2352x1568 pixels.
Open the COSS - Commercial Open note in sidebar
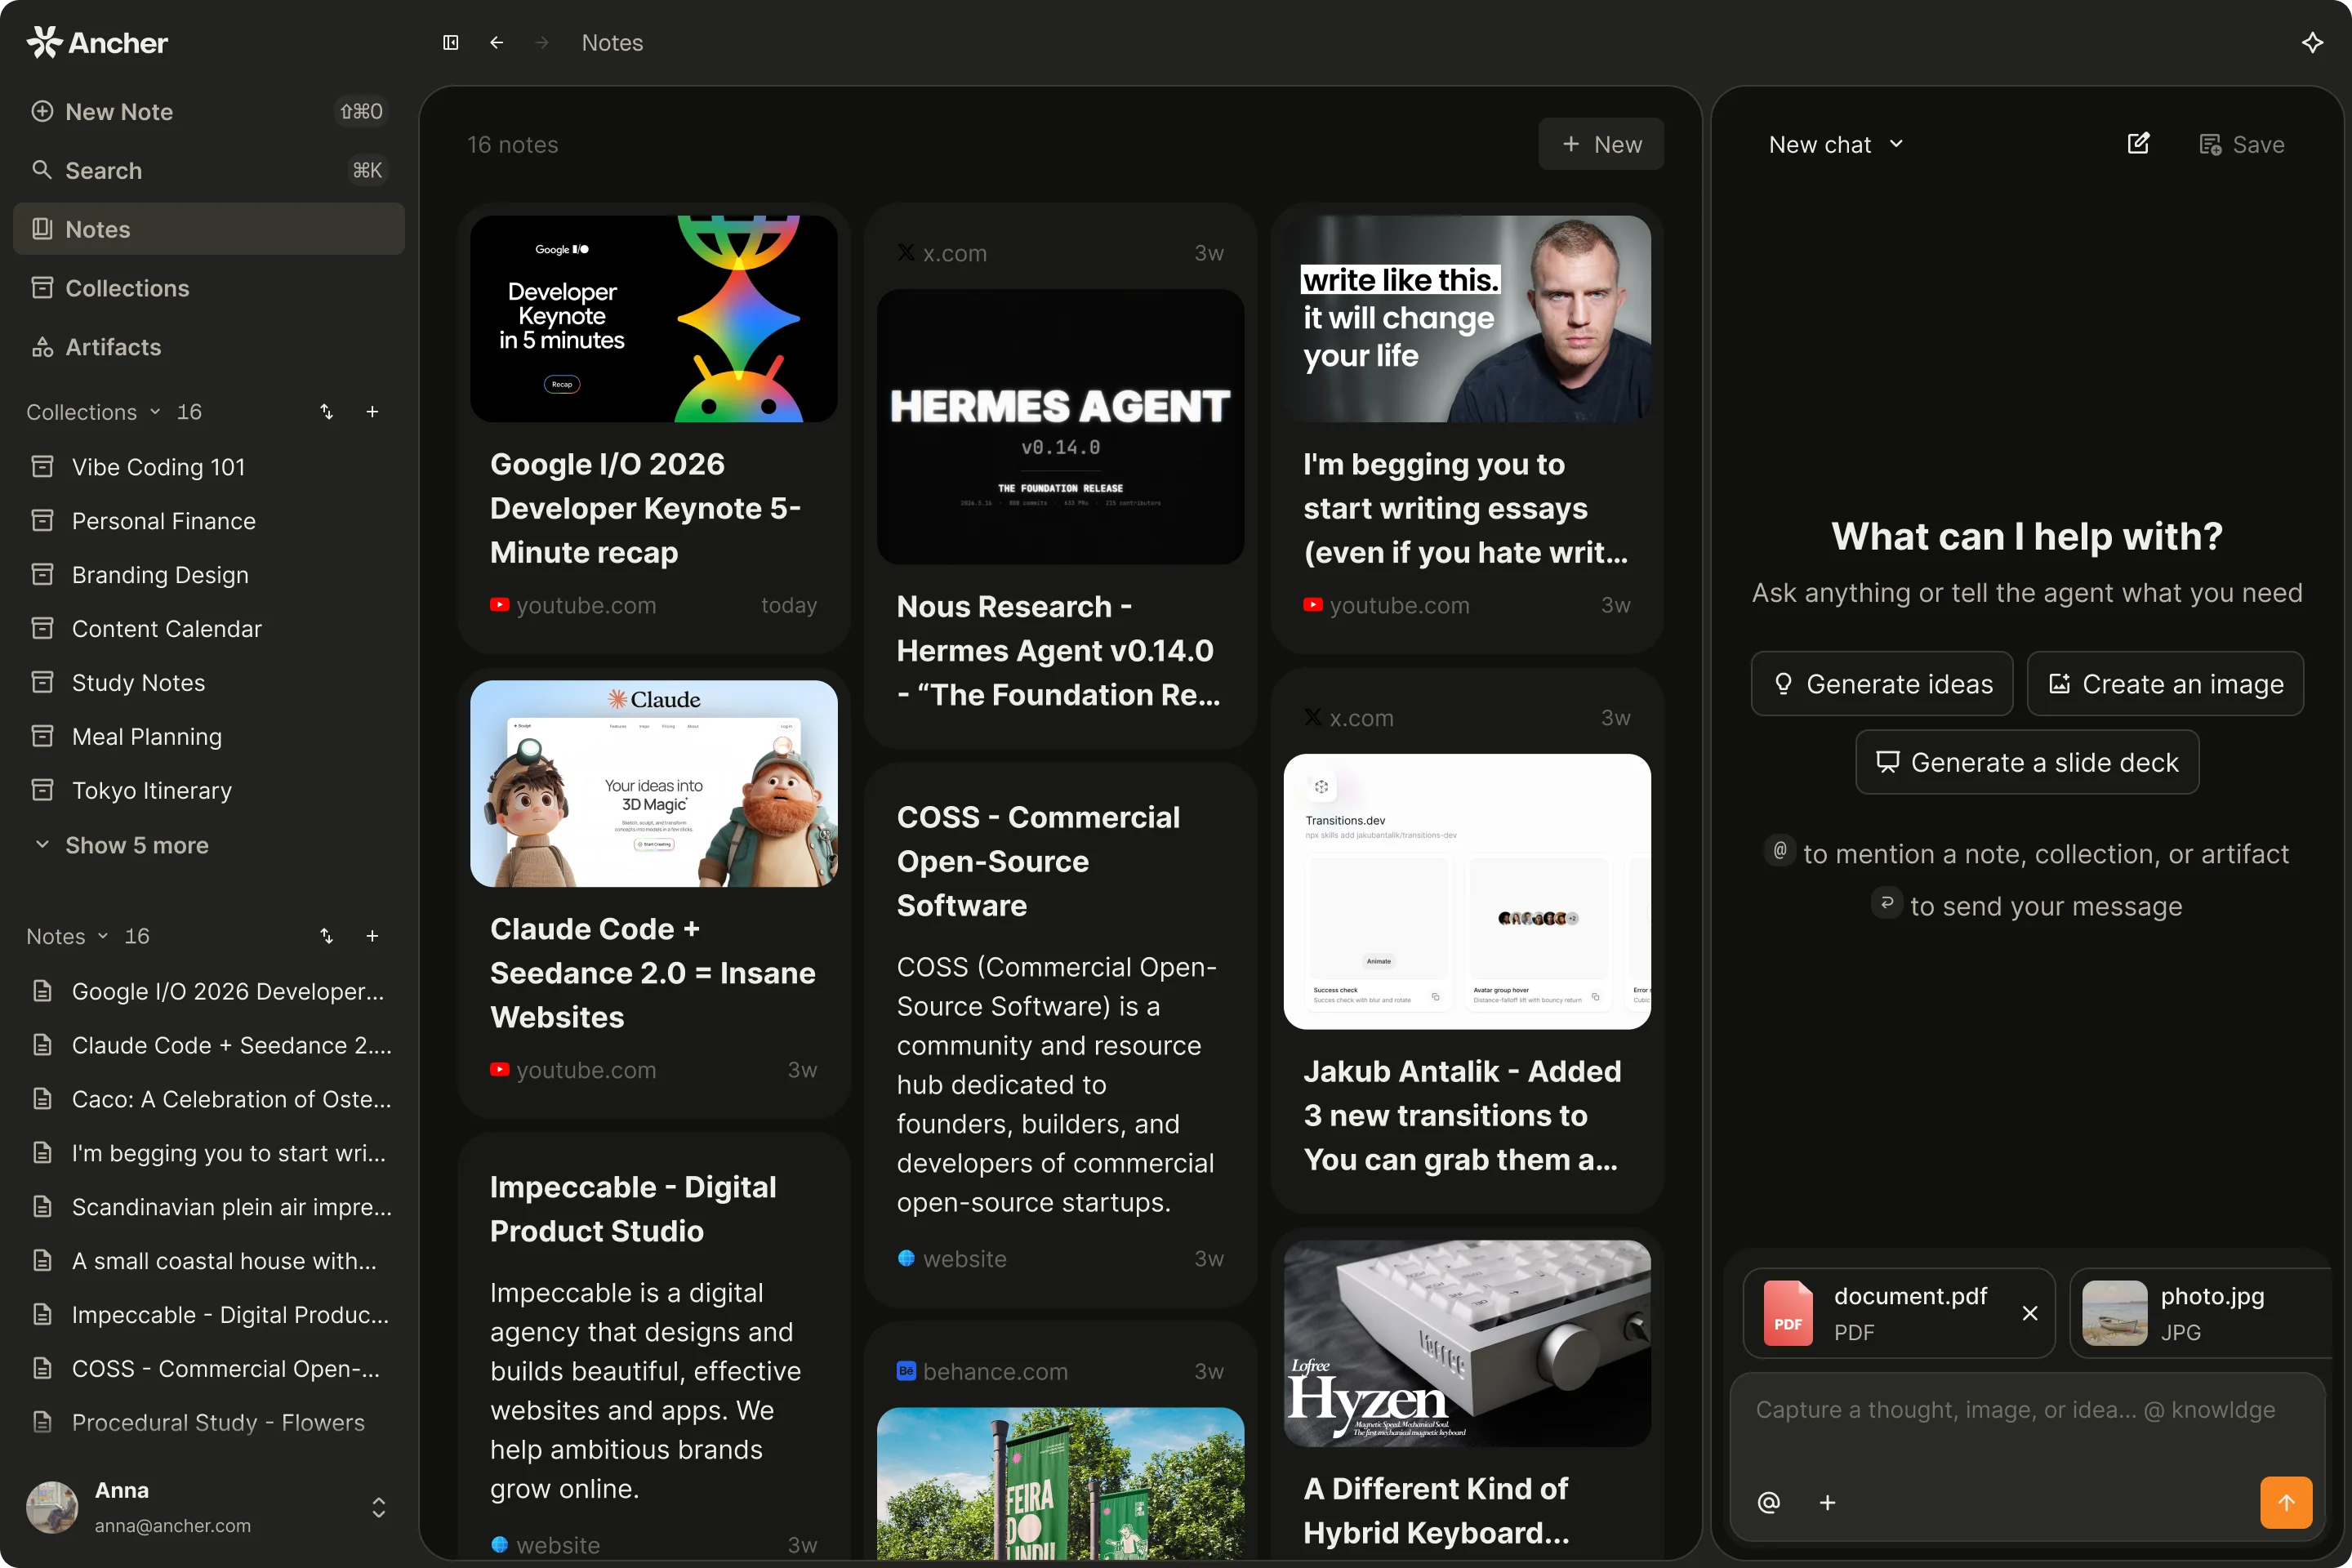click(209, 1370)
